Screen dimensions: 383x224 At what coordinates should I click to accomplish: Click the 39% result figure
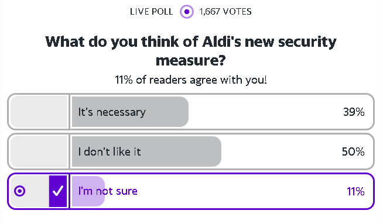tap(354, 112)
